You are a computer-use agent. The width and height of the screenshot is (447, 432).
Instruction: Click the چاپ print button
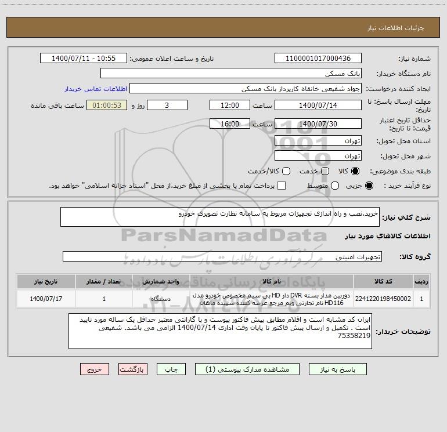click(x=171, y=369)
